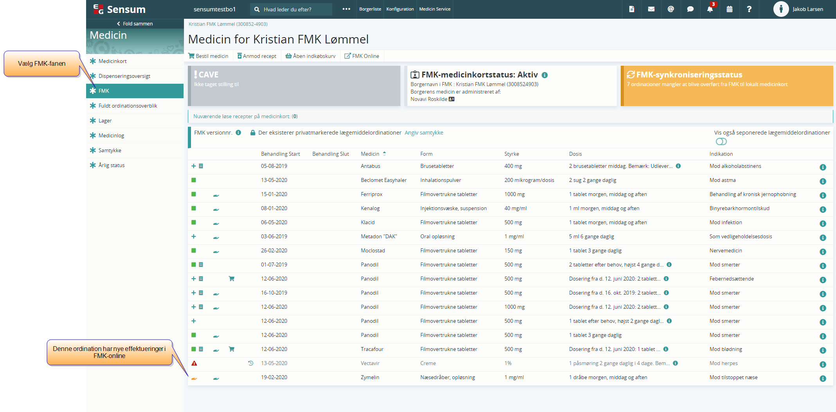Click the ID card icon after Novavi Roskilde
Image resolution: width=836 pixels, height=412 pixels.
pos(452,99)
